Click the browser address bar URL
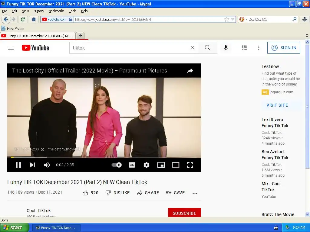 [x=148, y=20]
